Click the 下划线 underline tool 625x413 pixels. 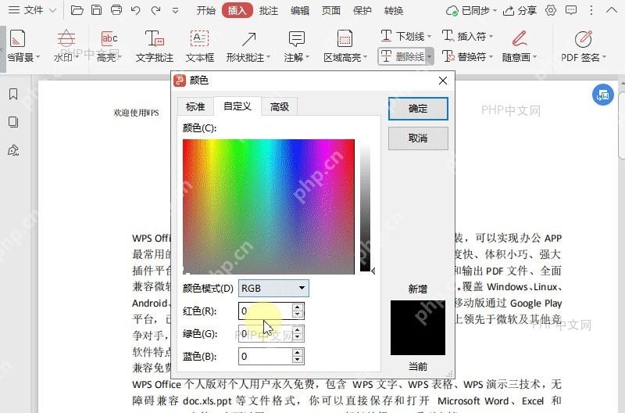pos(405,36)
